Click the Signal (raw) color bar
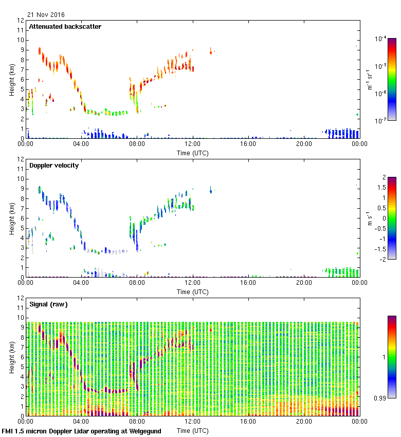401x437 pixels. 391,357
